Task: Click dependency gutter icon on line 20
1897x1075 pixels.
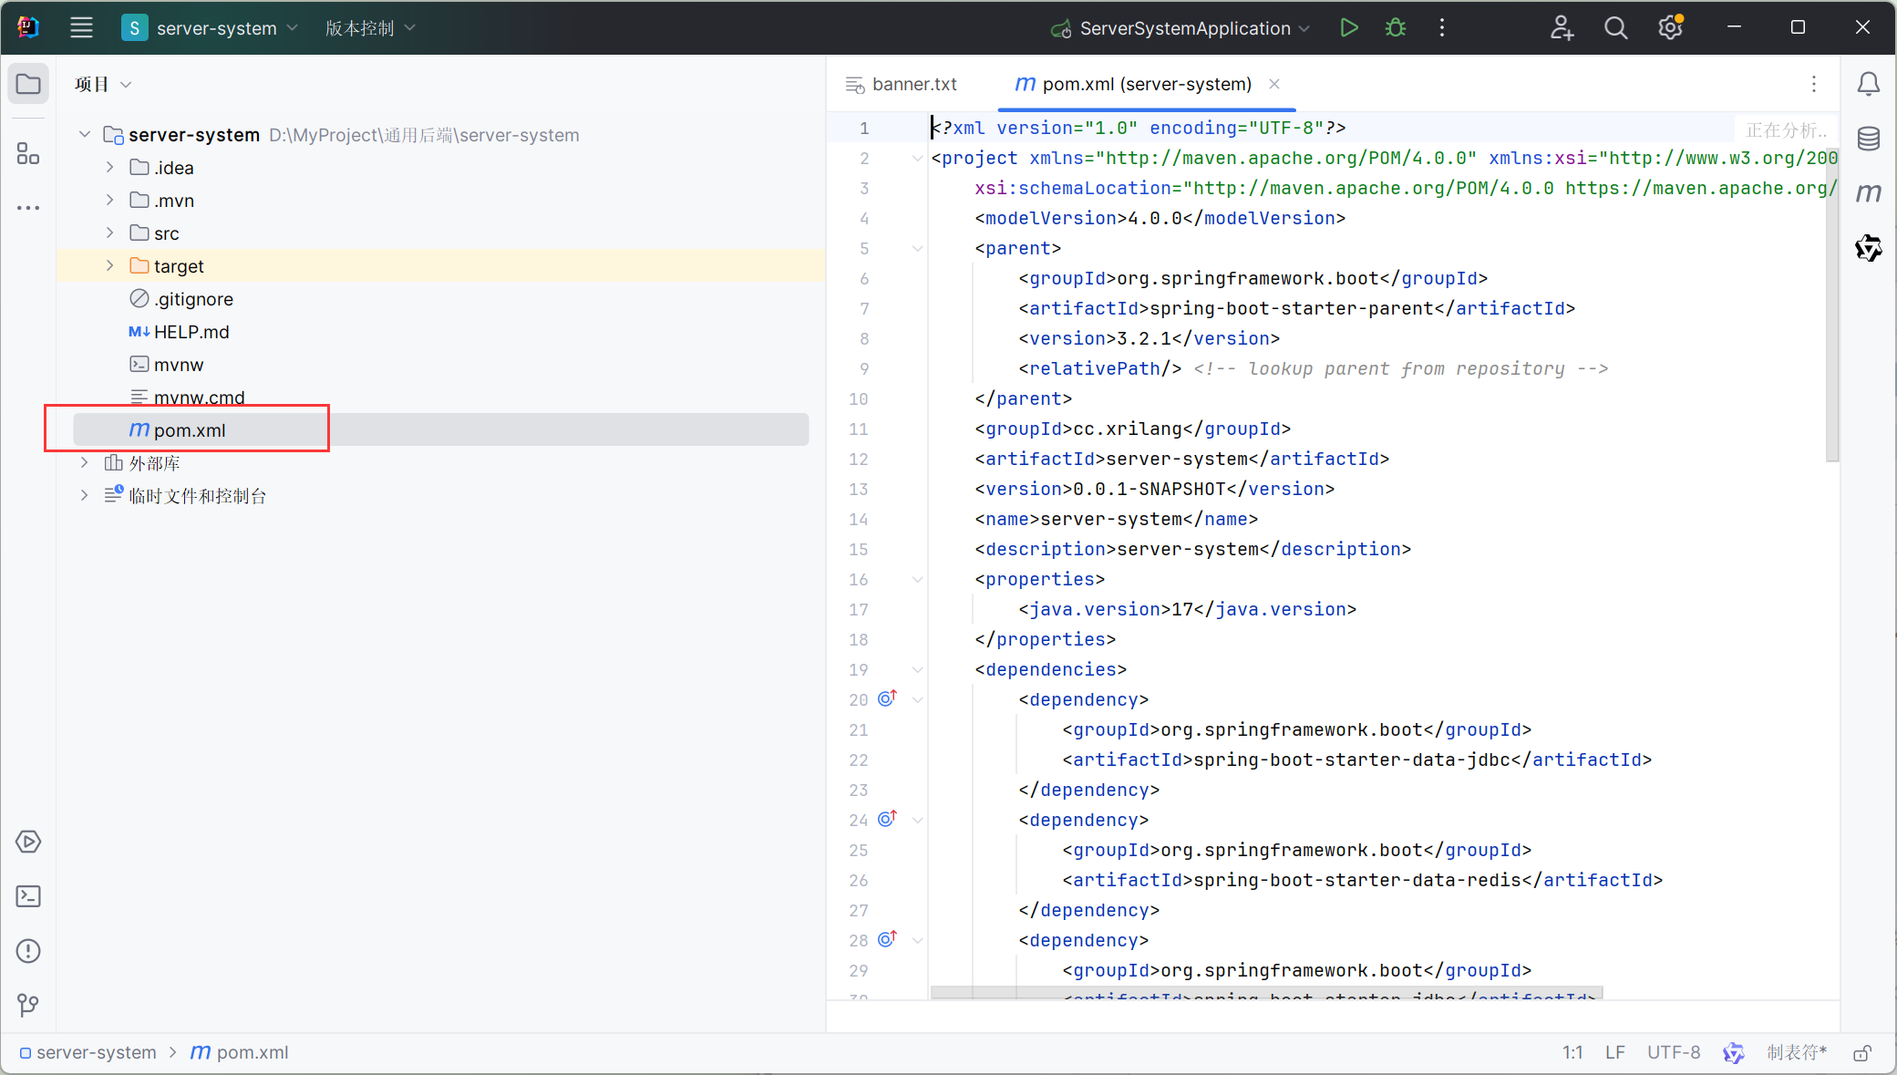Action: tap(887, 698)
